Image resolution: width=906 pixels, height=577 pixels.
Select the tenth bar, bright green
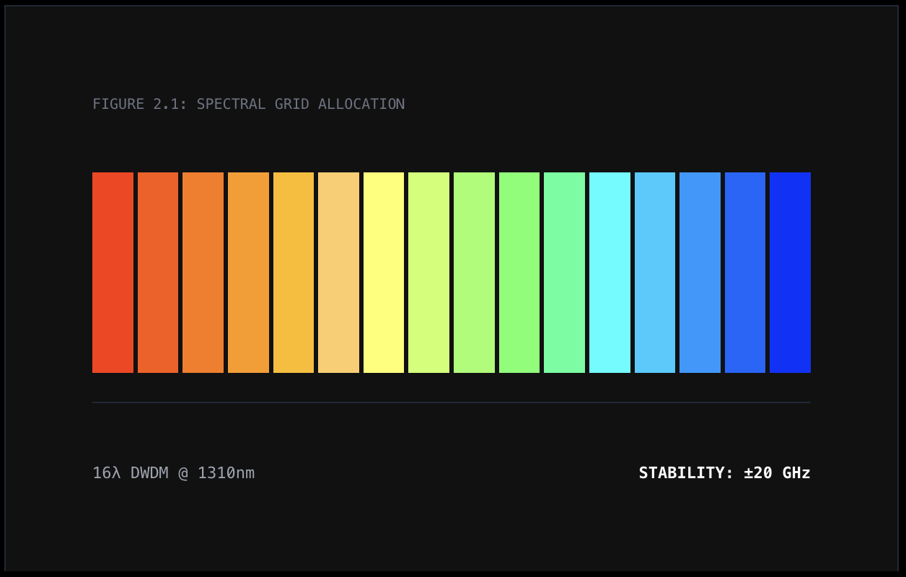pyautogui.click(x=519, y=273)
